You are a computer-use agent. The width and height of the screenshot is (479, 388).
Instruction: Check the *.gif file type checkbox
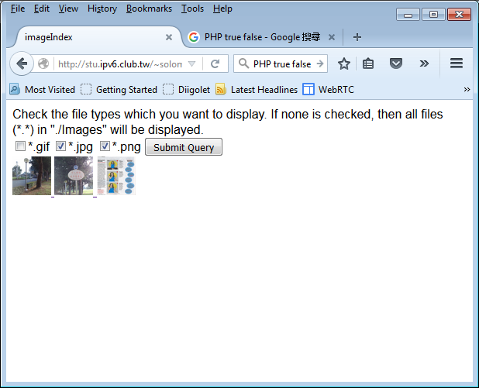pos(20,147)
